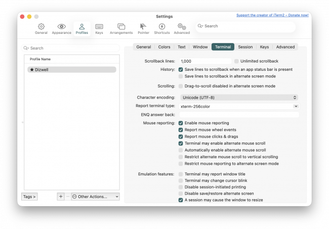
Task: Open the Pointer settings pane
Action: 143,28
